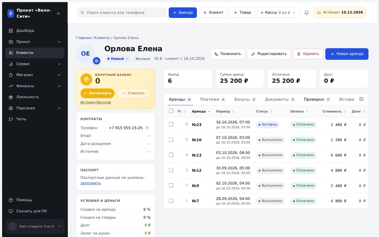Click the + Товар button
379x237 pixels.
(242, 13)
